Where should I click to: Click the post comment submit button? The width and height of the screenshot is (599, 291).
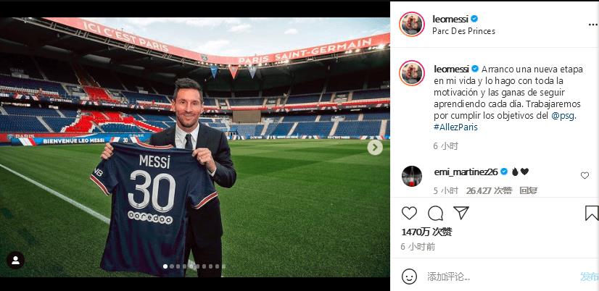click(589, 277)
